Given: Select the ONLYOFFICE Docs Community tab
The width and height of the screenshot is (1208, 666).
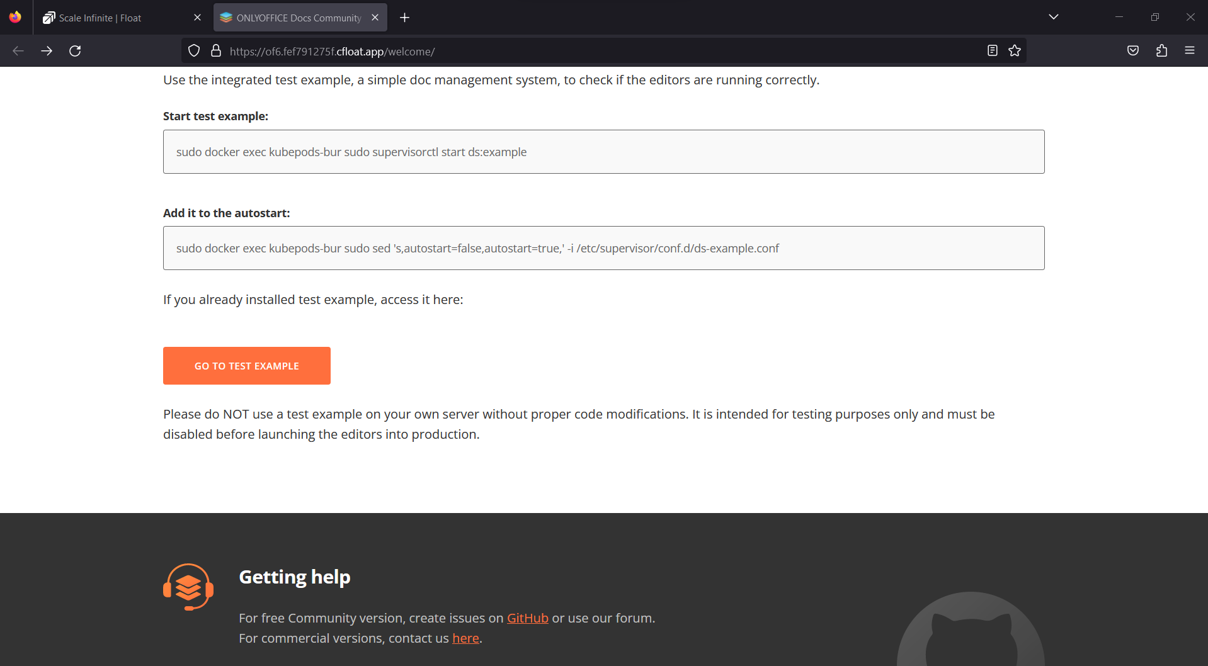Looking at the screenshot, I should [300, 18].
